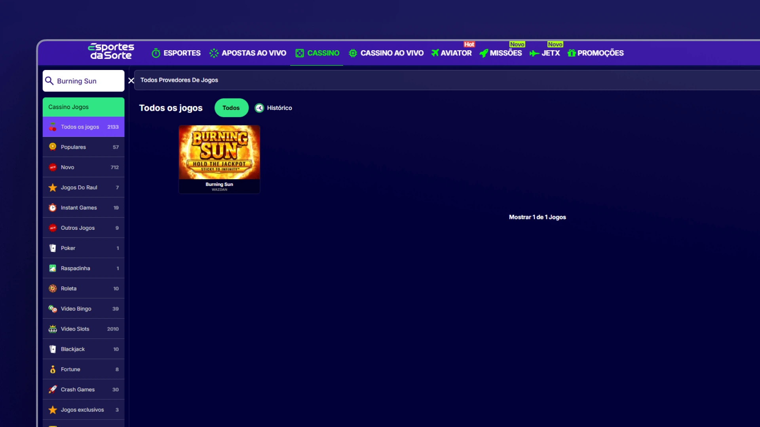760x427 pixels.
Task: Open the Aviator game link
Action: coord(452,53)
